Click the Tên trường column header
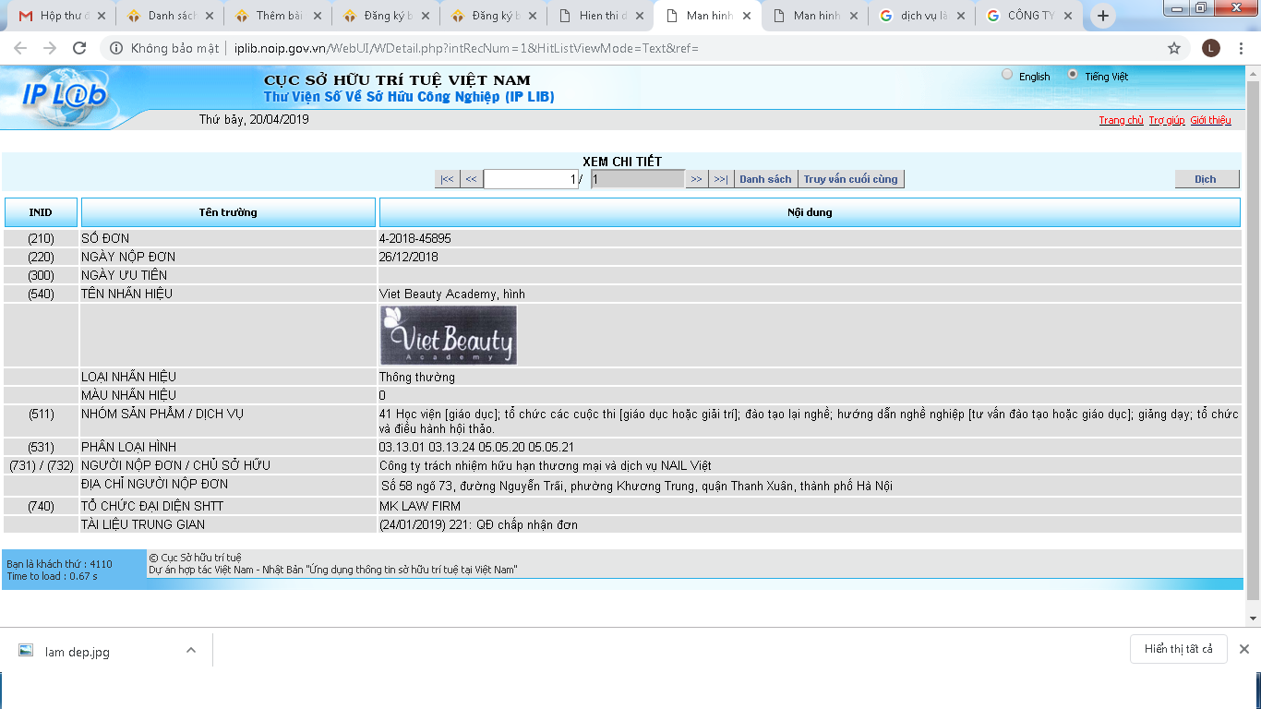Viewport: 1261px width, 709px height. 228,212
